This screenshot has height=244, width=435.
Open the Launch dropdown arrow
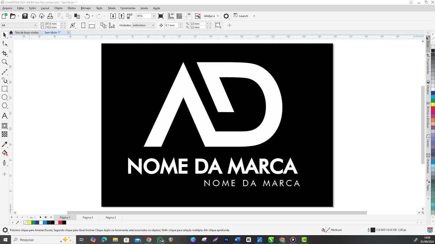[254, 16]
